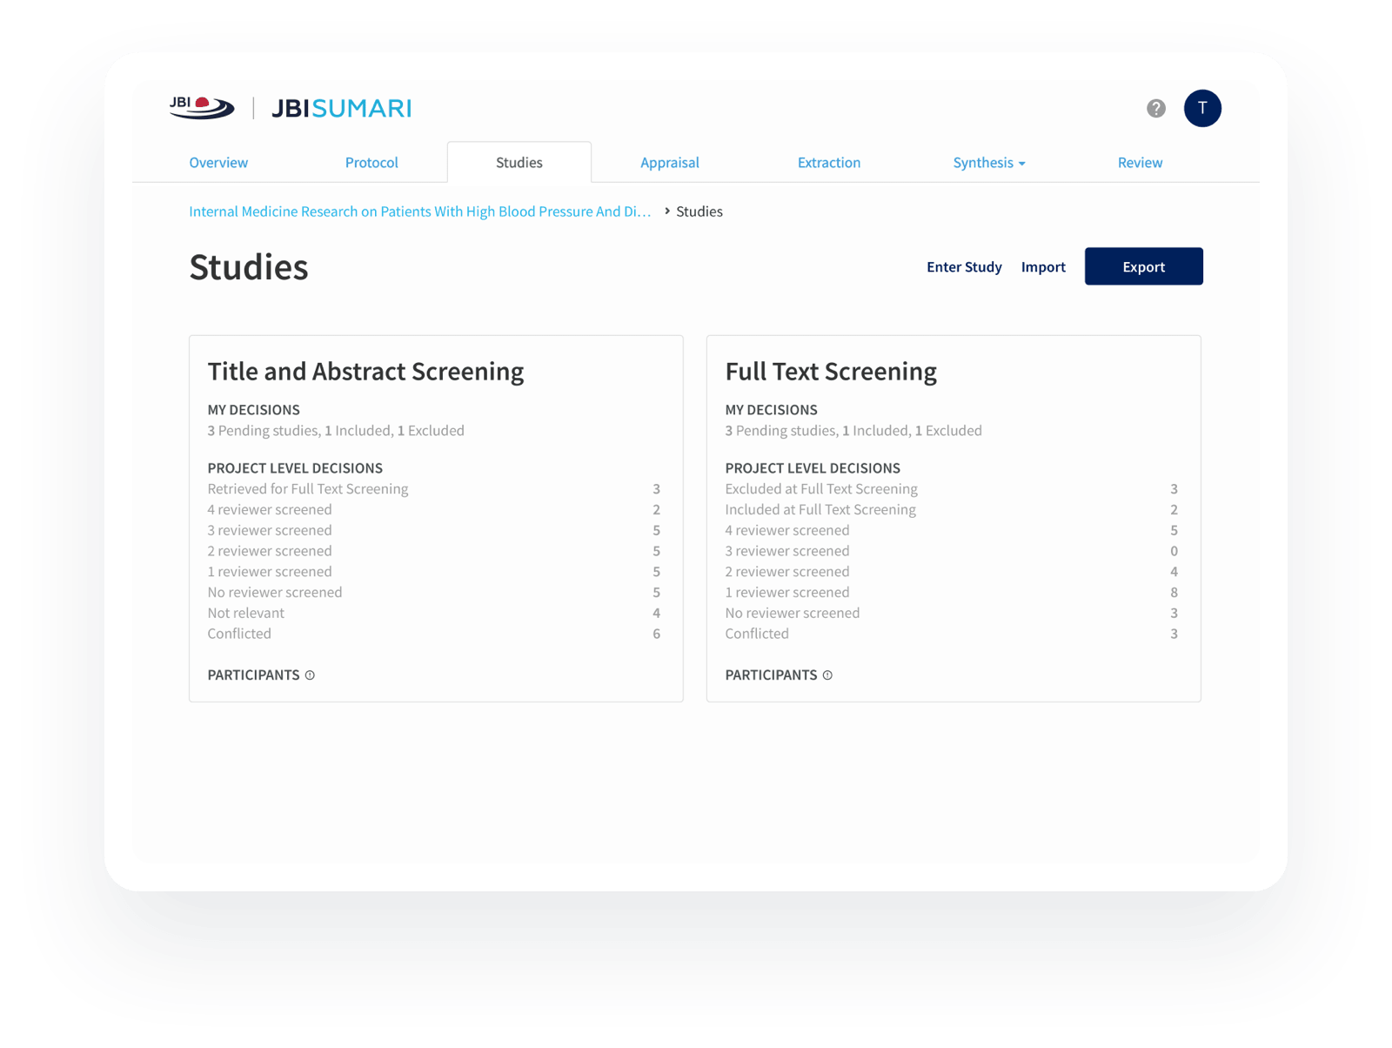Select the Studies breadcrumb entry
Viewport: 1392px width, 1048px height.
coord(699,212)
